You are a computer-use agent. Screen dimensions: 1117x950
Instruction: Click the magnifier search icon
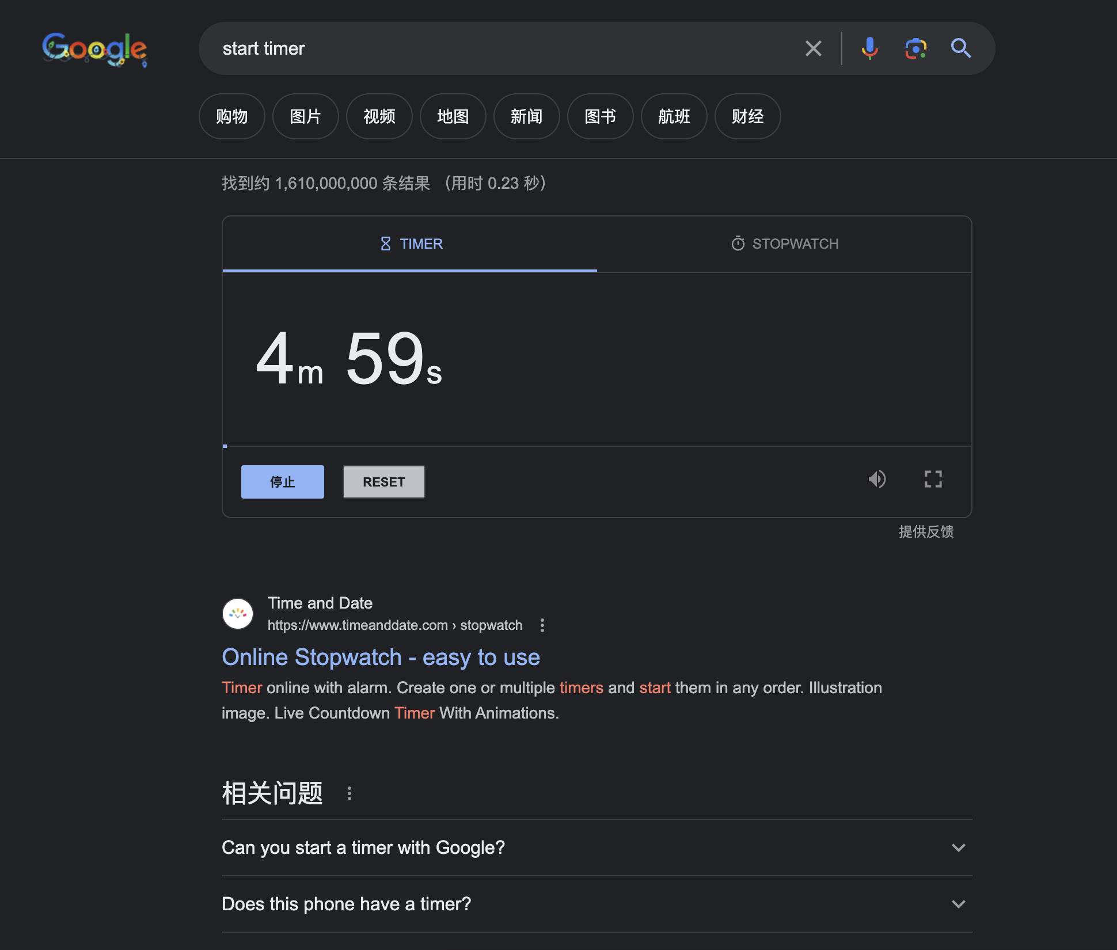pos(960,48)
